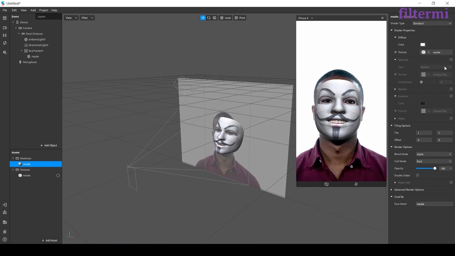
Task: Open the File menu
Action: pos(5,10)
